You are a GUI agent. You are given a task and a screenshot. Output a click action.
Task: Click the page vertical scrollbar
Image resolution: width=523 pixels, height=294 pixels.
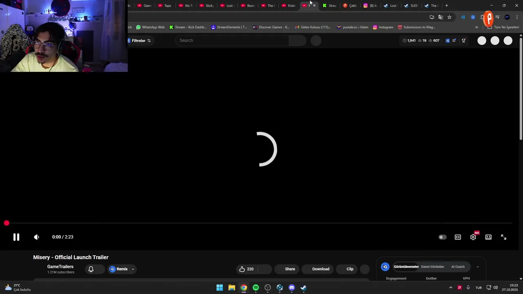coord(521,88)
